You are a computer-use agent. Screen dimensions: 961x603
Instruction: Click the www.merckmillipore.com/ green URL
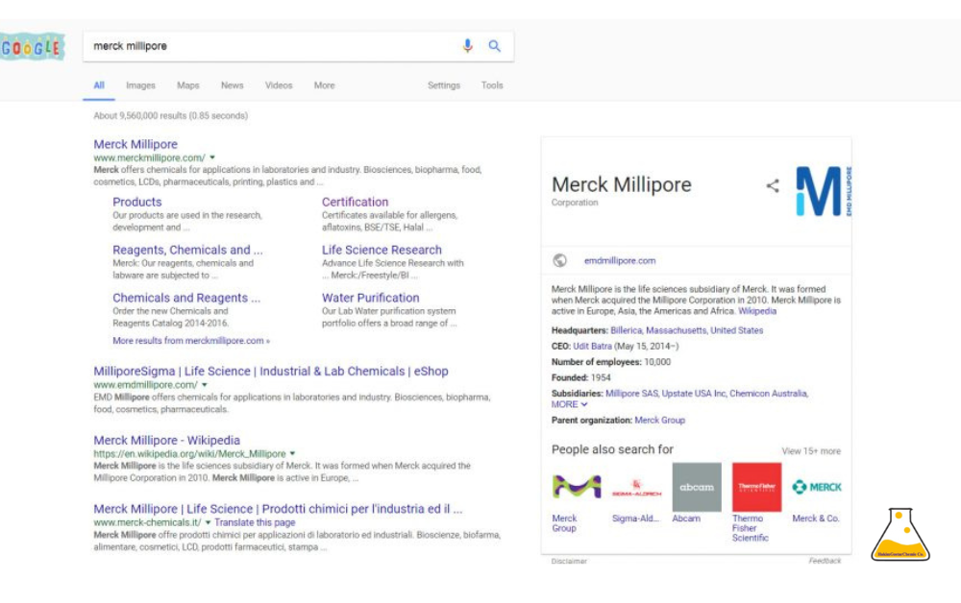[149, 157]
